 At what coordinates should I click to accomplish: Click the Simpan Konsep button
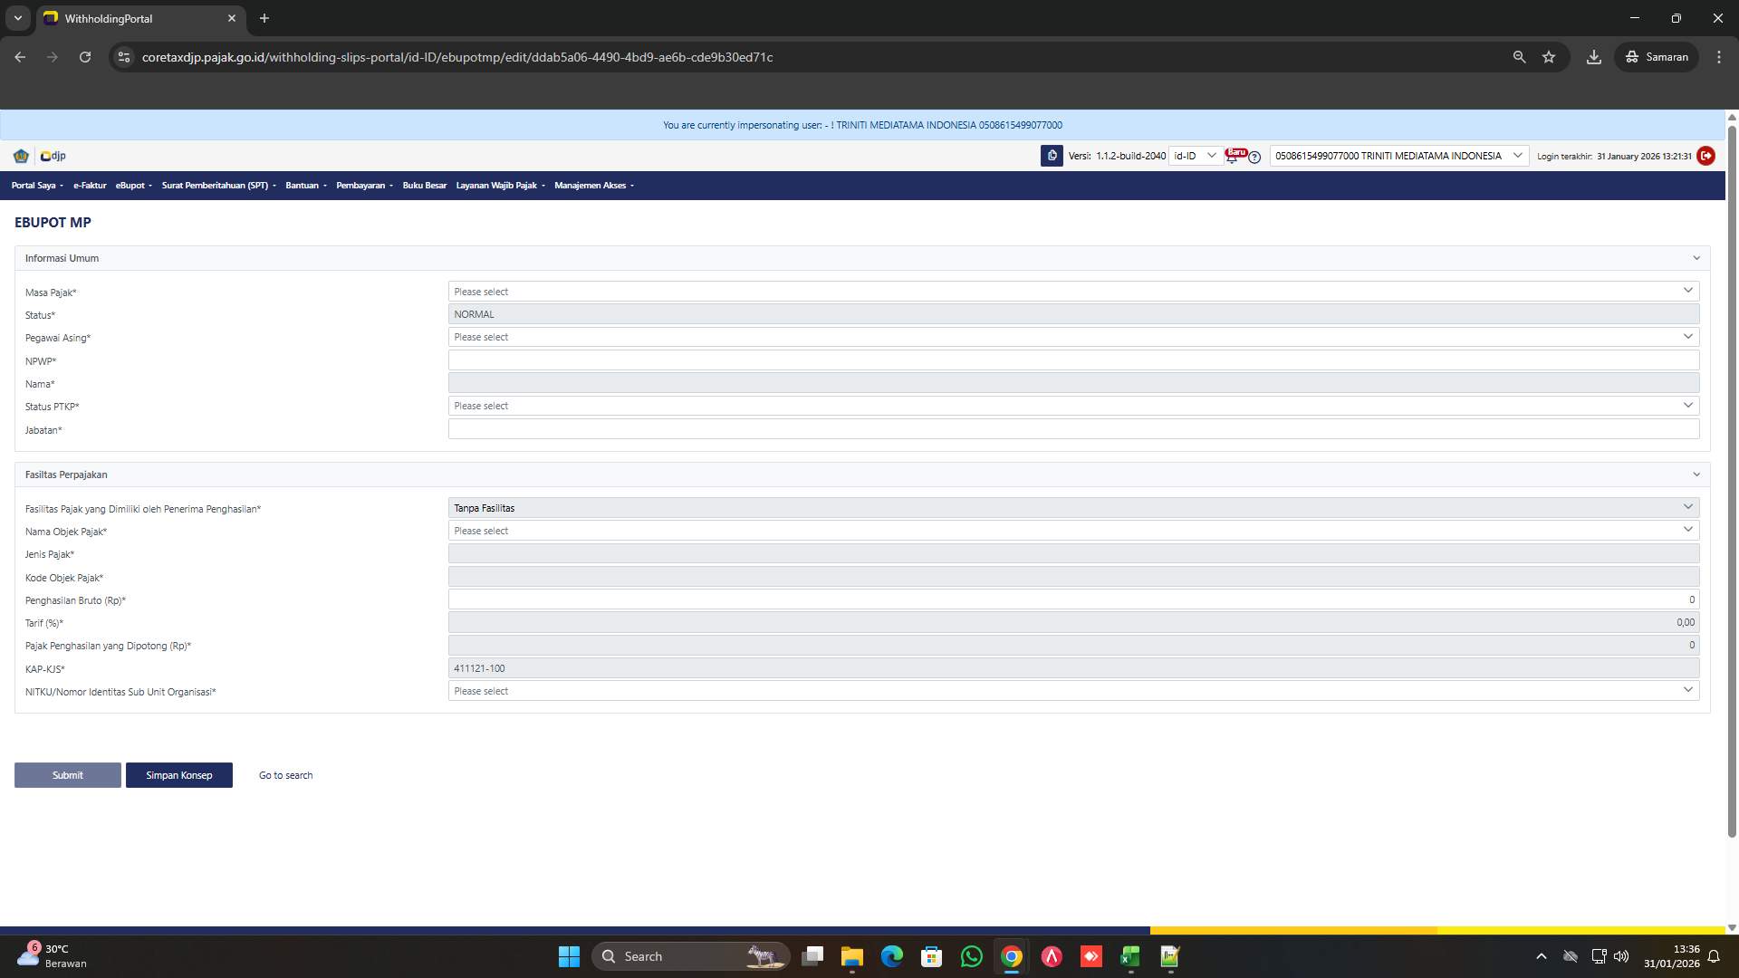pos(178,775)
